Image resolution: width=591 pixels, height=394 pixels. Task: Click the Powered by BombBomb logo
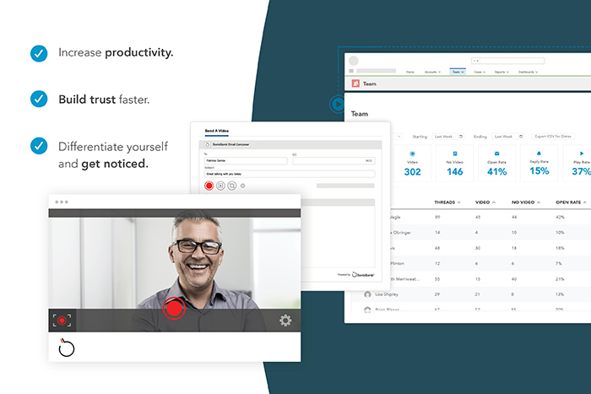355,274
